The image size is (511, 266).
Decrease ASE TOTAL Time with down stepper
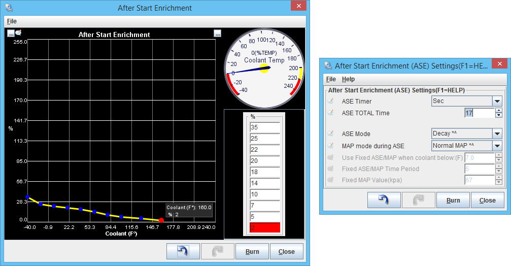tap(499, 115)
